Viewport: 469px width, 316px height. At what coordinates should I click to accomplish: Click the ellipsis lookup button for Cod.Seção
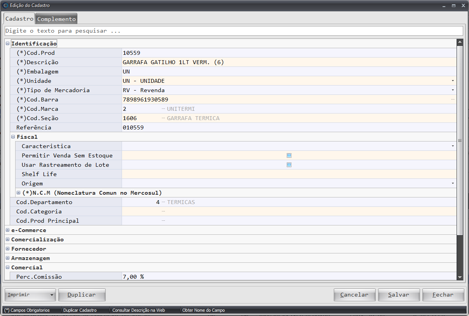(163, 118)
